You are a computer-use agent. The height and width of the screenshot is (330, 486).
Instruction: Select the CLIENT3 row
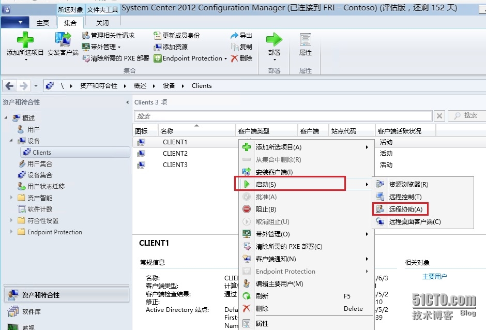pos(175,164)
